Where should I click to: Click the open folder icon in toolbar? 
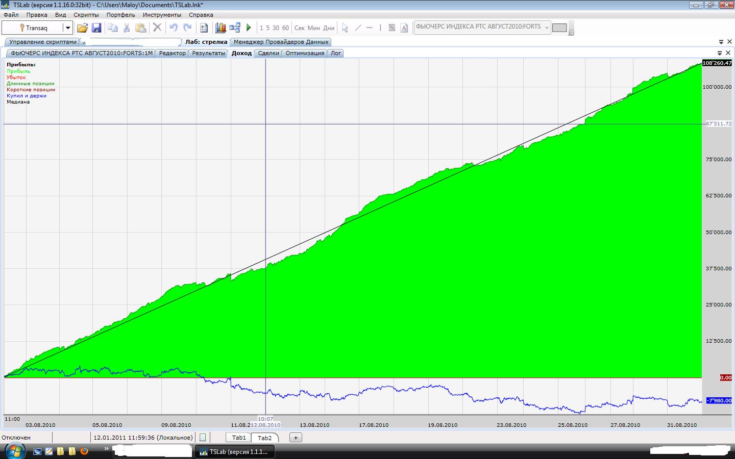(82, 28)
